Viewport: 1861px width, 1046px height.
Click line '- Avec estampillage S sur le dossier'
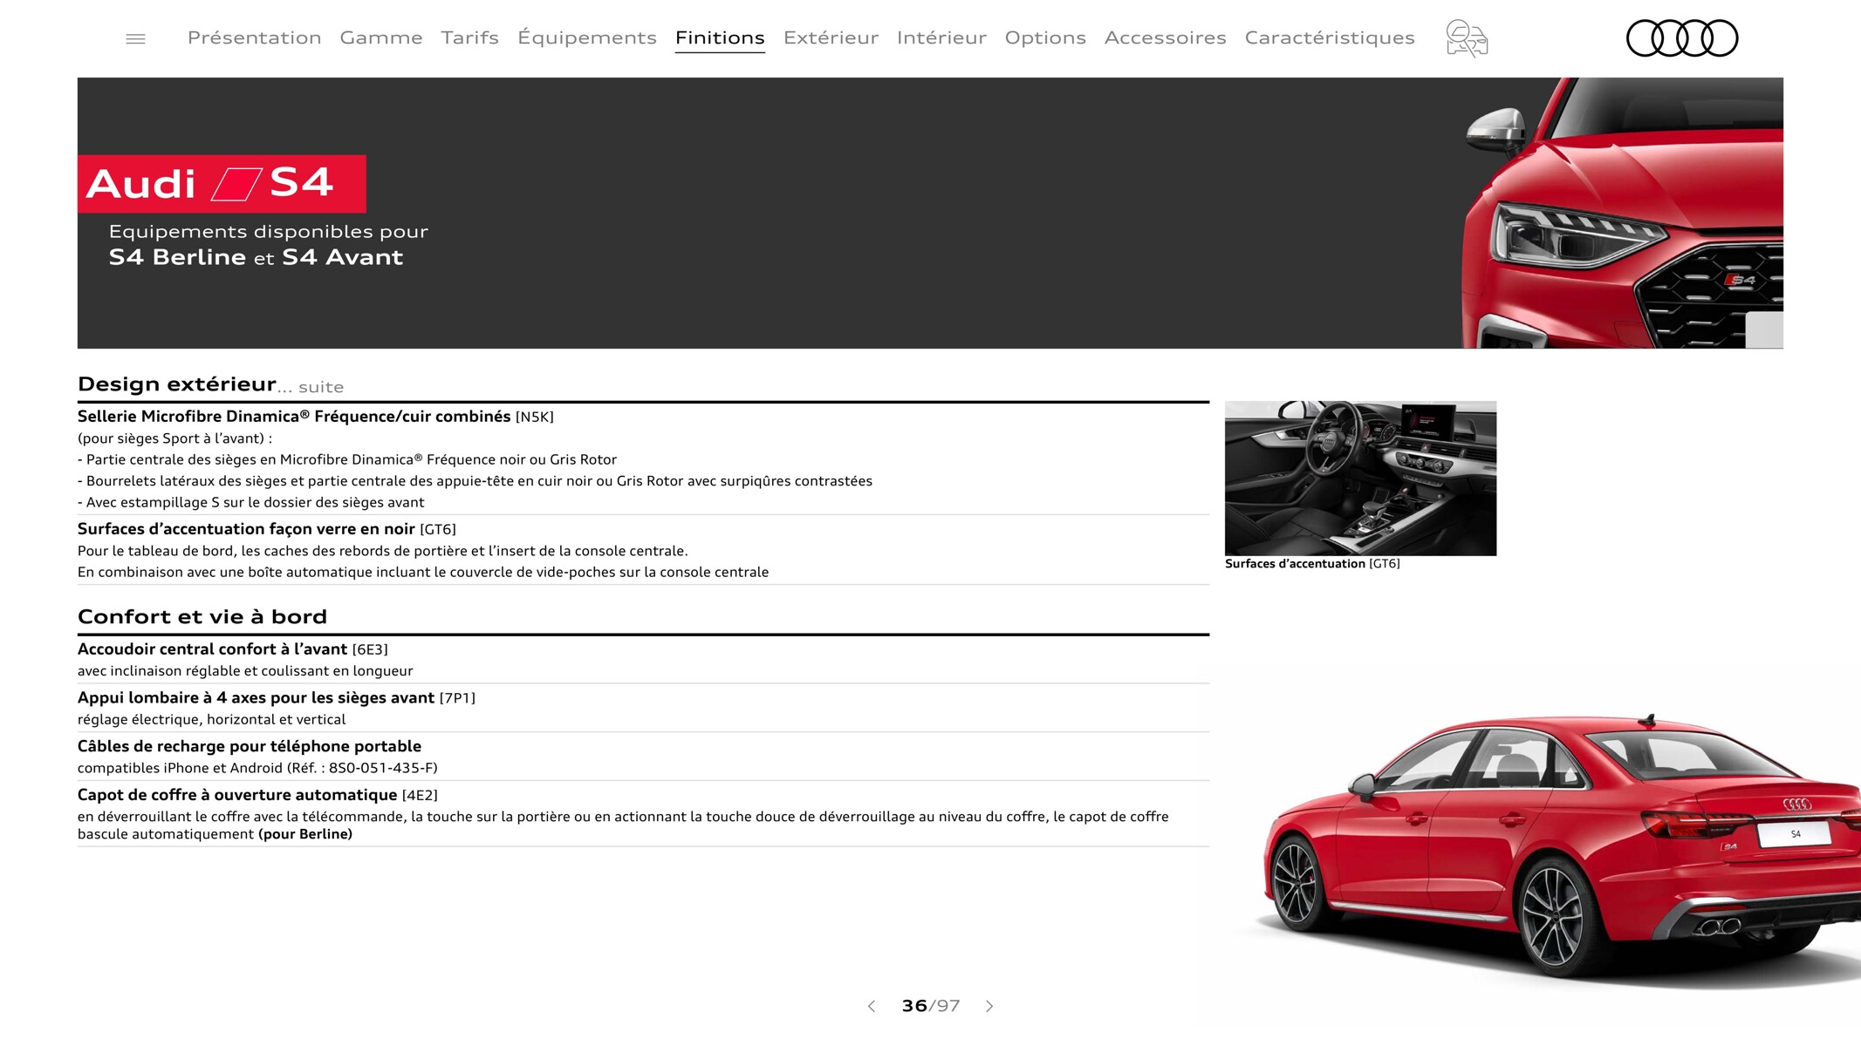251,503
